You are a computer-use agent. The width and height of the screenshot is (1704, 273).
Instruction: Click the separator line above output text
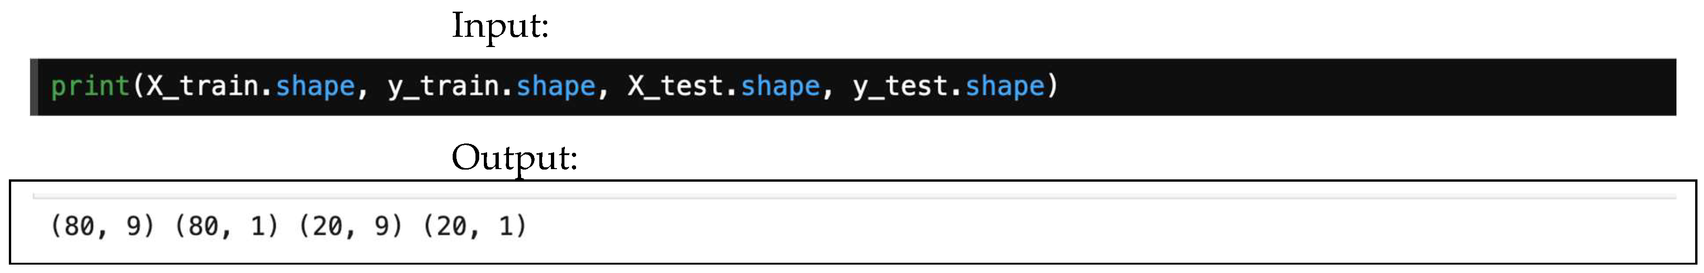[x=853, y=196]
